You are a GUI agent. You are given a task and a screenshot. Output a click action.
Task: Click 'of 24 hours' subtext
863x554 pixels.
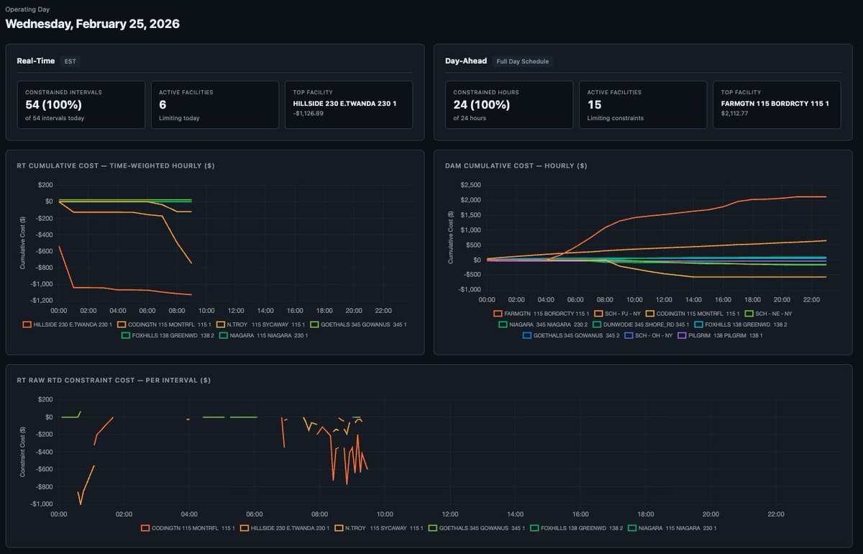pyautogui.click(x=470, y=118)
